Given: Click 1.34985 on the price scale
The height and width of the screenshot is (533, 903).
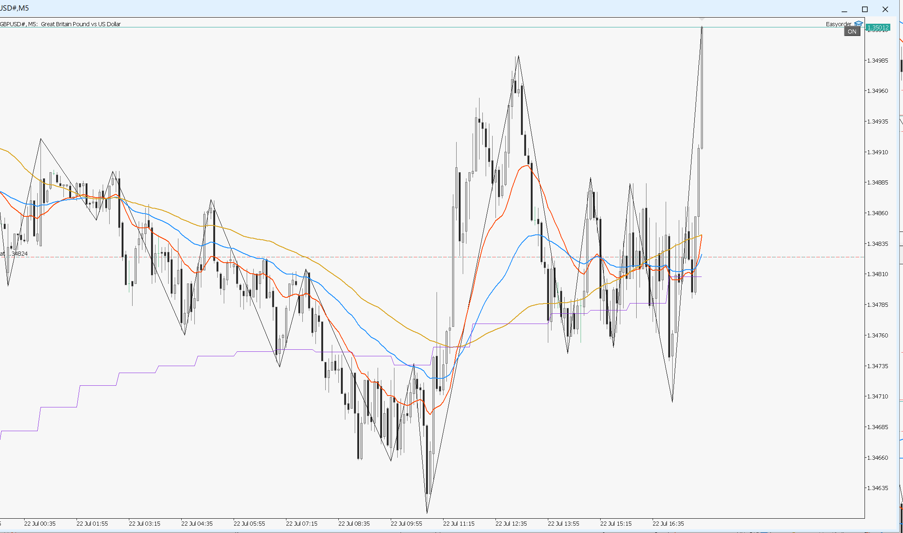Looking at the screenshot, I should pos(877,61).
